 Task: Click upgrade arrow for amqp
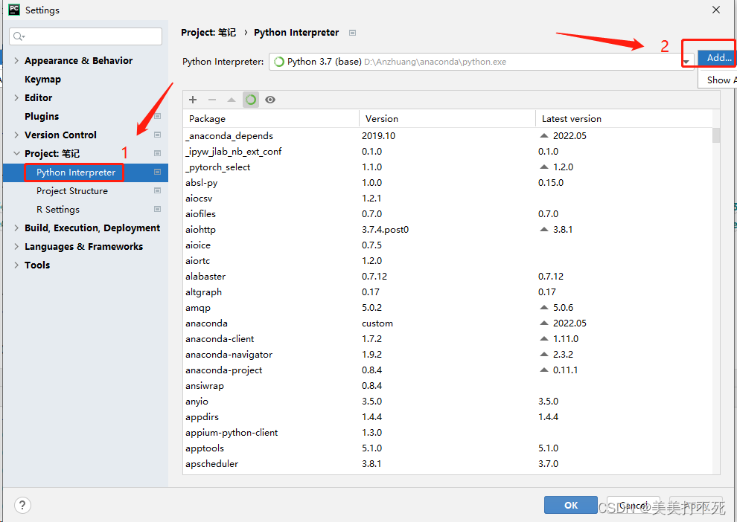coord(544,307)
